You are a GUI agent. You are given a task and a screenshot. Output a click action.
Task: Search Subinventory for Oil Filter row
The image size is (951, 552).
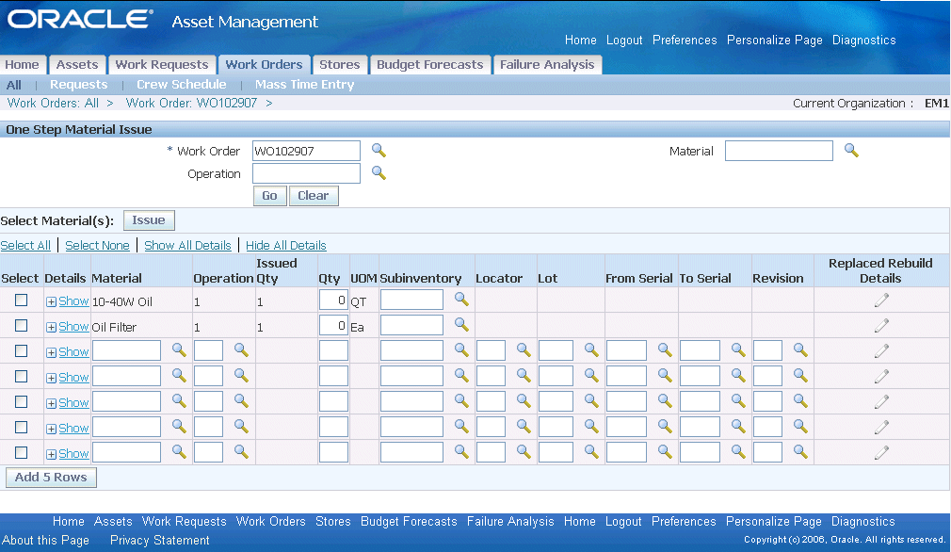(461, 325)
